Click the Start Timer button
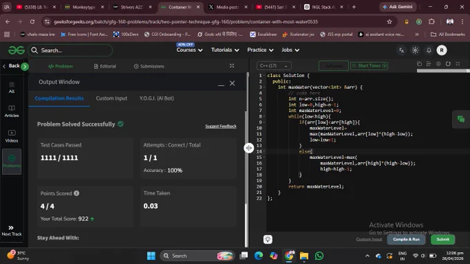This screenshot has height=264, width=470. coord(369,66)
